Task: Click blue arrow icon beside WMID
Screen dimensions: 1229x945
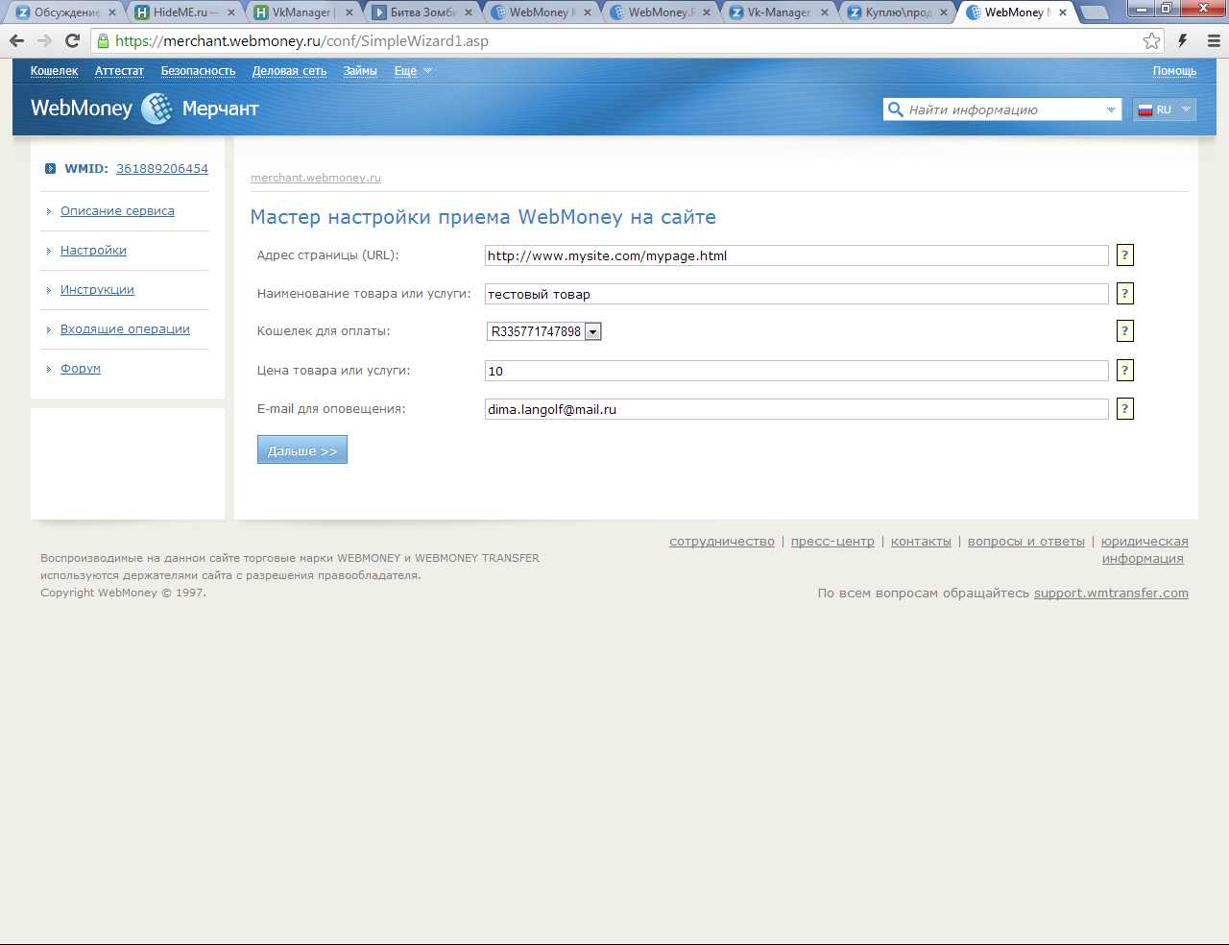Action: [50, 169]
